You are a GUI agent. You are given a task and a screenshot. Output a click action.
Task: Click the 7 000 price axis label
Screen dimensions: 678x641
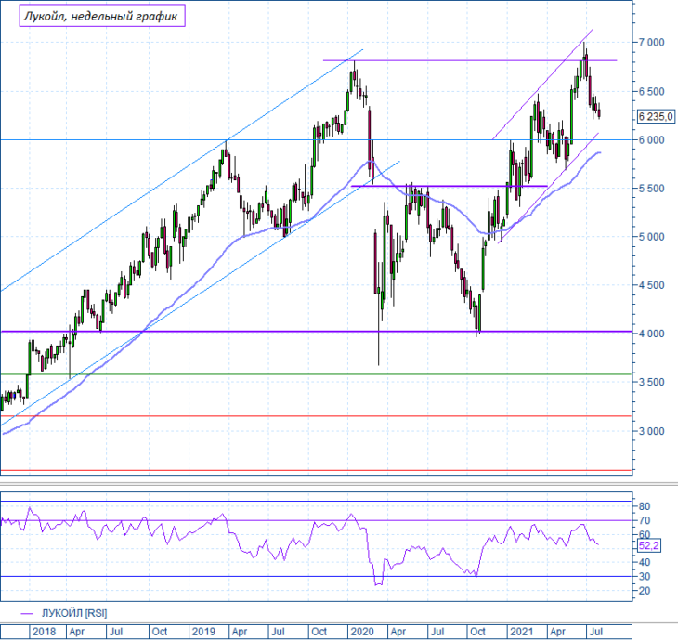[x=651, y=43]
